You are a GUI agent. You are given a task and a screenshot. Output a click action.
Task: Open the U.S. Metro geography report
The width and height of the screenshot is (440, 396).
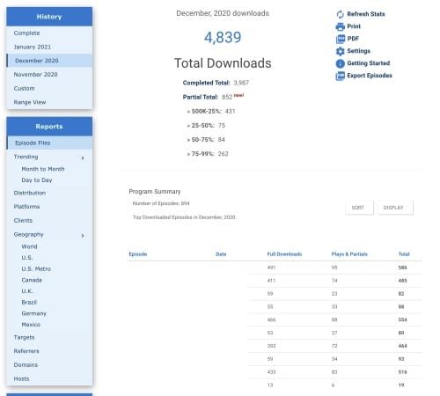pyautogui.click(x=36, y=268)
